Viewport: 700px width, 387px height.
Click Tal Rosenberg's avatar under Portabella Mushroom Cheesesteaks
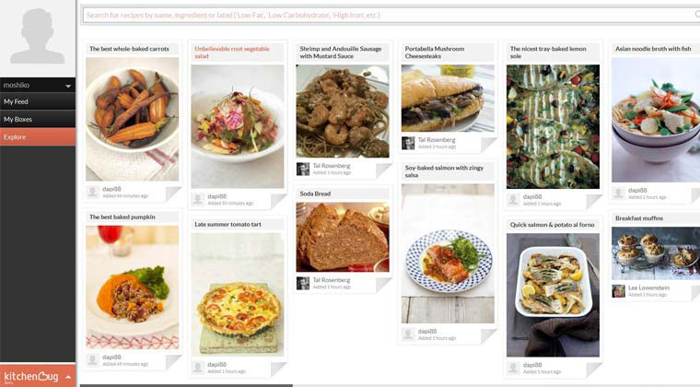(x=408, y=143)
